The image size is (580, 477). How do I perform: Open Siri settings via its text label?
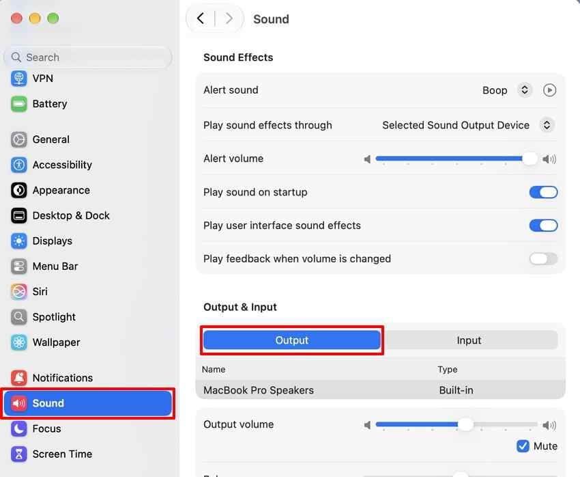(x=40, y=292)
